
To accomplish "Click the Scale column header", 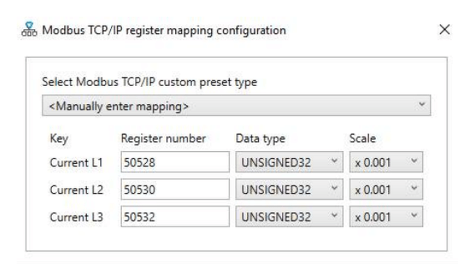I will coord(362,138).
